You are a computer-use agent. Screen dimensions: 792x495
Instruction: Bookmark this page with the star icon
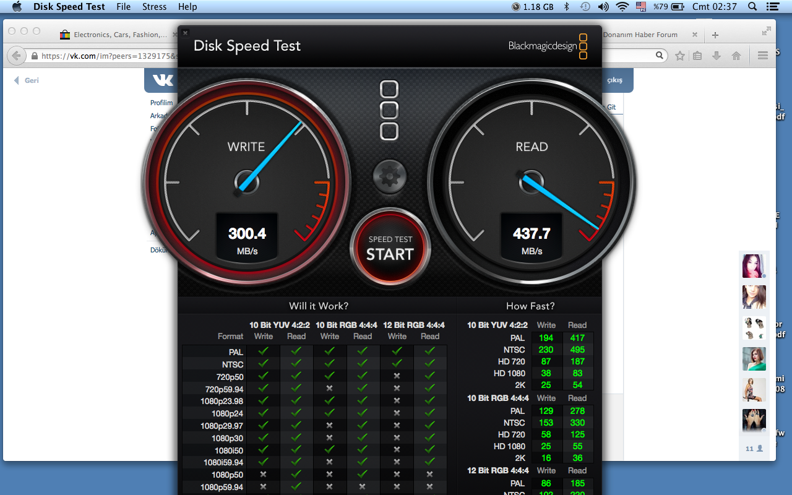pyautogui.click(x=680, y=56)
